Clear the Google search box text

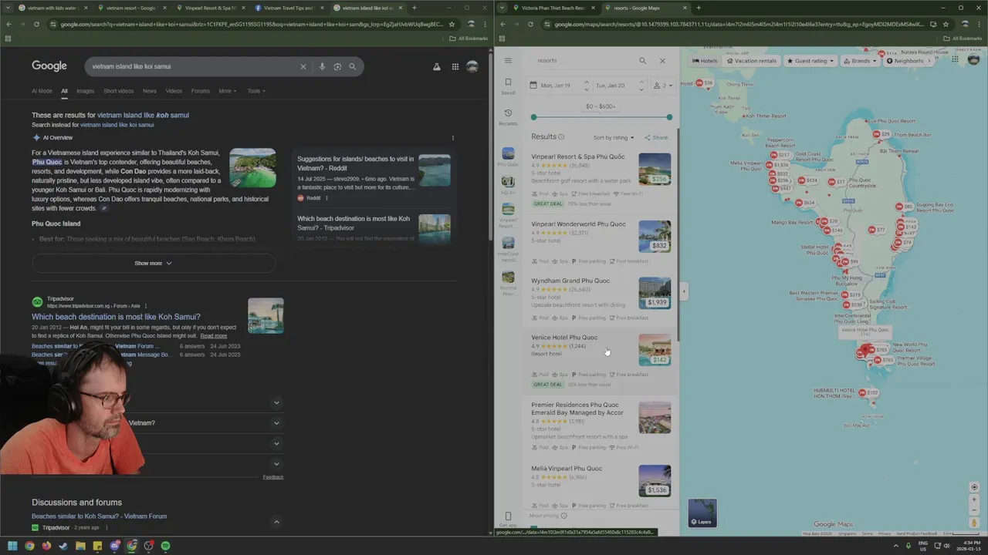(x=303, y=67)
